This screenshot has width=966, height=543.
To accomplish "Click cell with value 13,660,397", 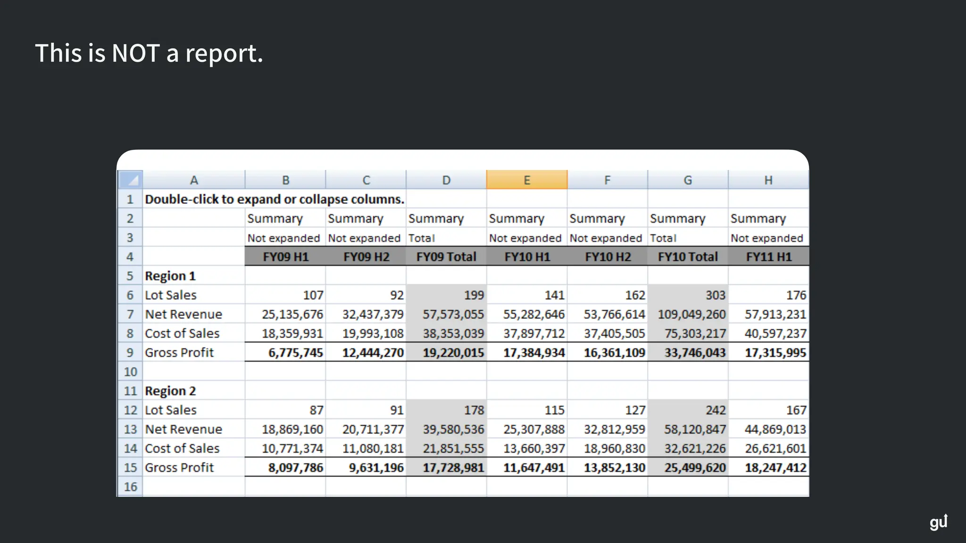I will [x=527, y=448].
